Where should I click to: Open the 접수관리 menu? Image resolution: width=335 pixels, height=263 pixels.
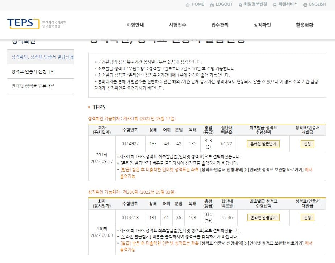click(x=220, y=25)
